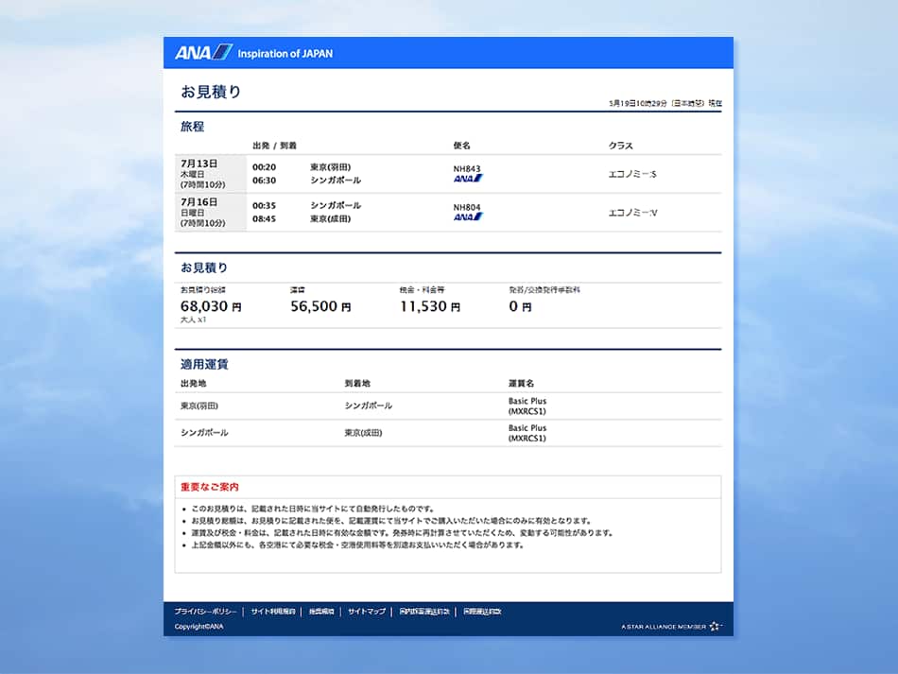
Task: Open the 国際運送約款 footer link
Action: [x=482, y=612]
